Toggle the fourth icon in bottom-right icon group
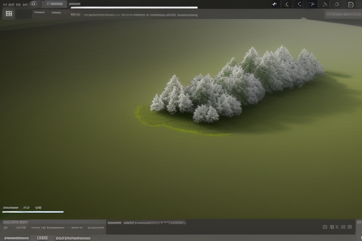The height and width of the screenshot is (241, 362). [344, 227]
